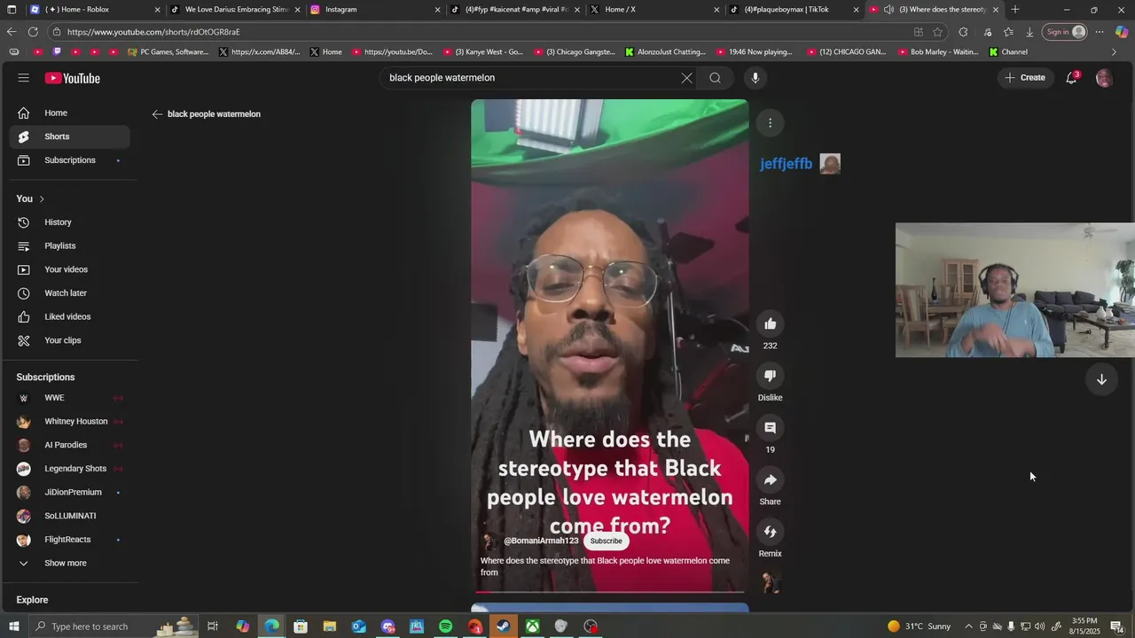Expand subscriptions with Show more
Screen dimensions: 1135x638
coord(66,564)
